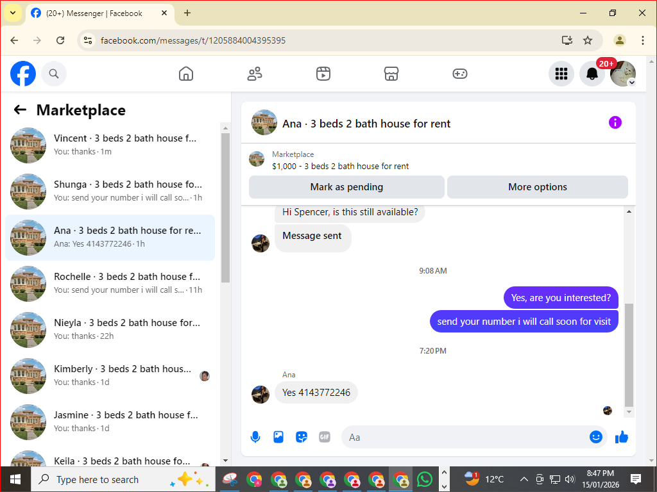Open the install app icon in address bar

point(567,40)
